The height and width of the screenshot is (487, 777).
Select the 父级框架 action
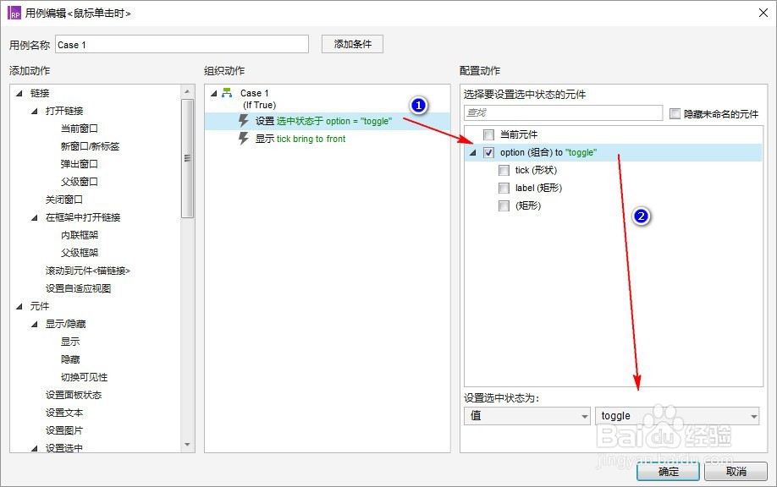pos(80,253)
